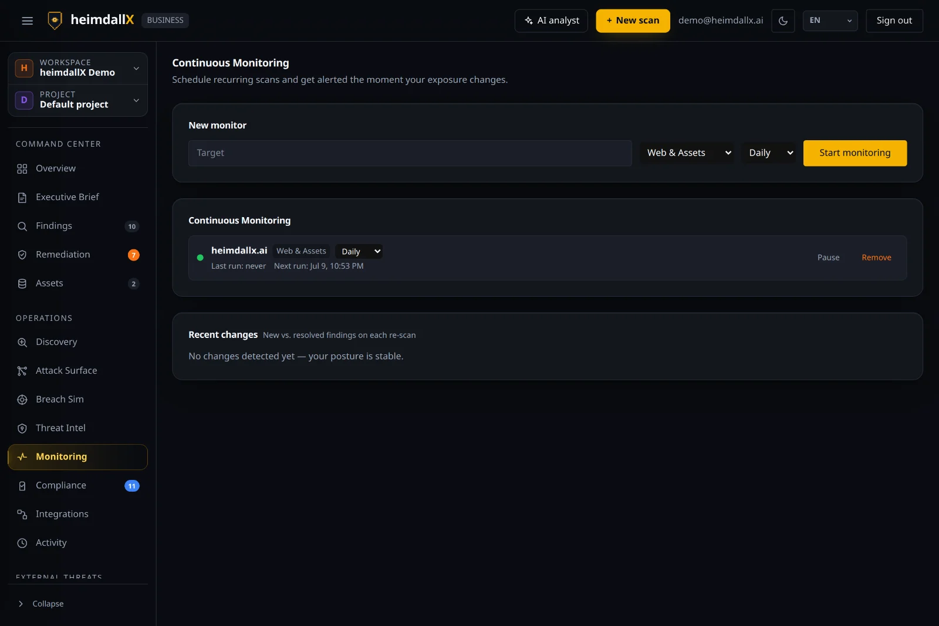Click the Overview grid icon
The height and width of the screenshot is (626, 939).
click(22, 169)
